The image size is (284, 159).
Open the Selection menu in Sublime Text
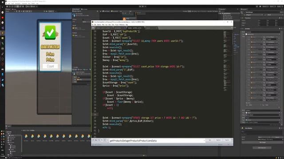click(x=99, y=25)
